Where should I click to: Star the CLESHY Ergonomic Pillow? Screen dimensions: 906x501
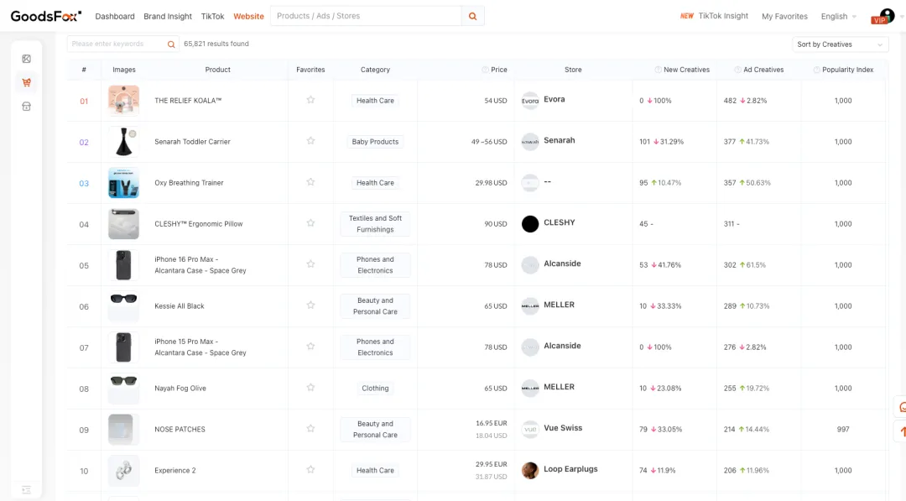(311, 223)
